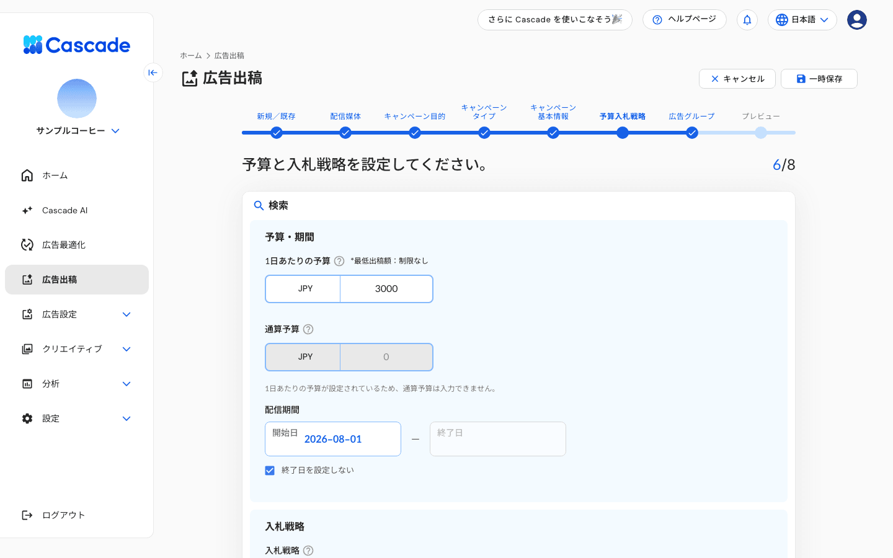This screenshot has height=558, width=893.
Task: Go to 広告最適化 in sidebar
Action: (77, 245)
